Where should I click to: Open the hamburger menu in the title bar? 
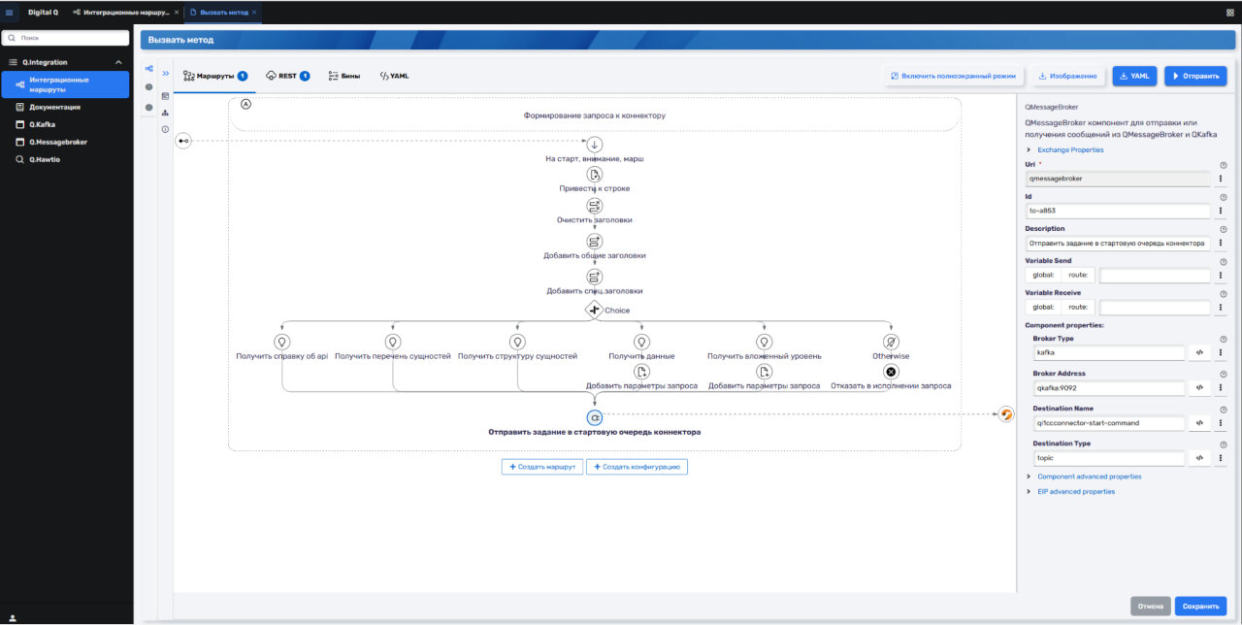click(x=10, y=13)
